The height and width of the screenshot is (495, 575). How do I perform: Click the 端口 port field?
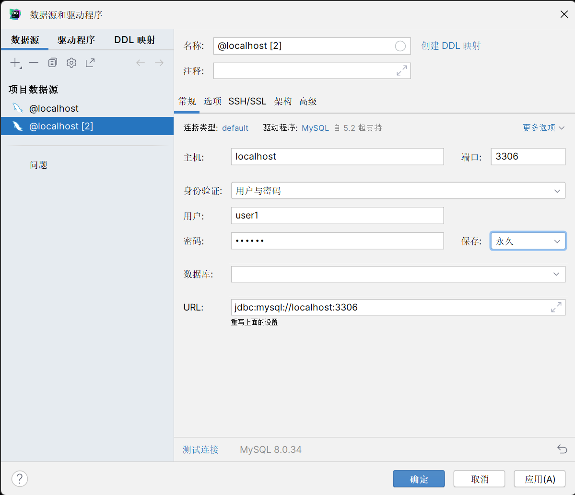pos(528,156)
